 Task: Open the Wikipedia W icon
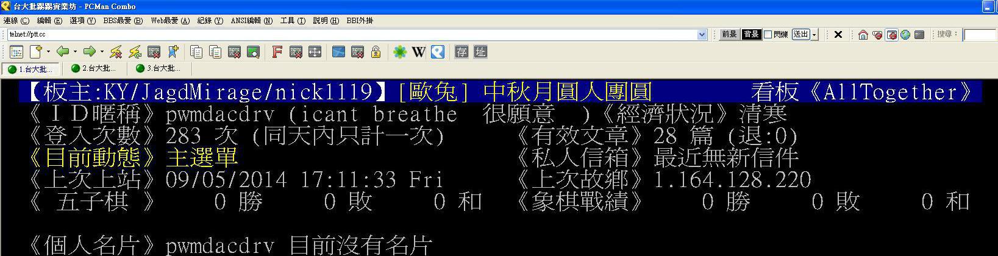[418, 52]
